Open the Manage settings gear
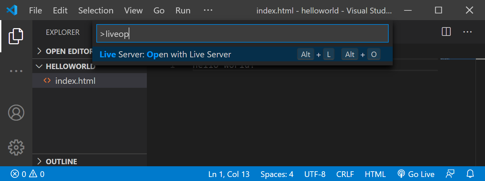The height and width of the screenshot is (181, 485). (16, 147)
